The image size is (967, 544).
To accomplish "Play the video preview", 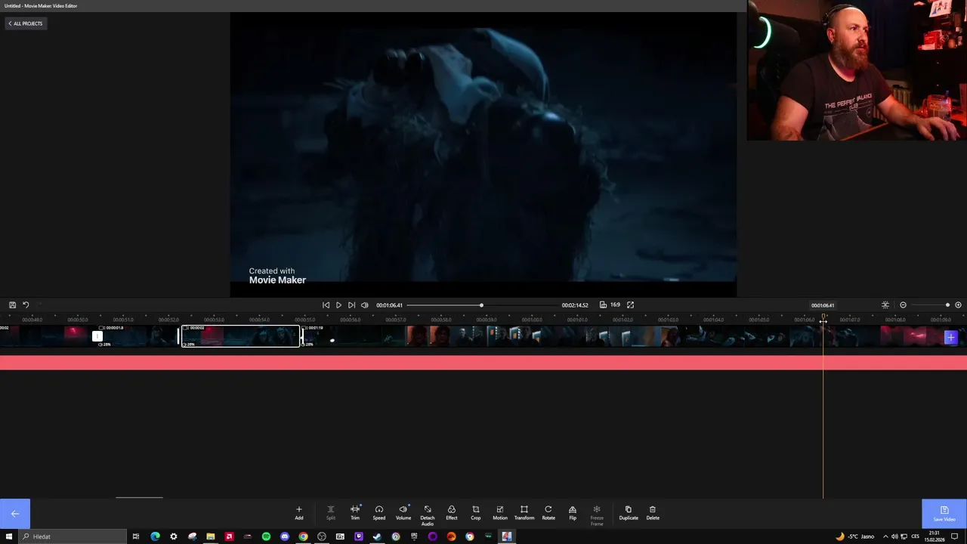I will pos(338,305).
